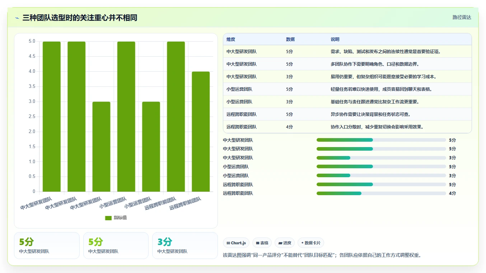Click the 指标值 legend label

(x=120, y=218)
